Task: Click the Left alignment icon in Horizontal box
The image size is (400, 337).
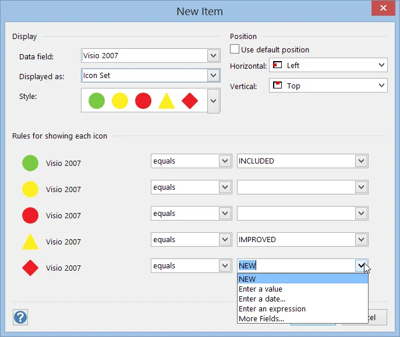Action: 277,65
